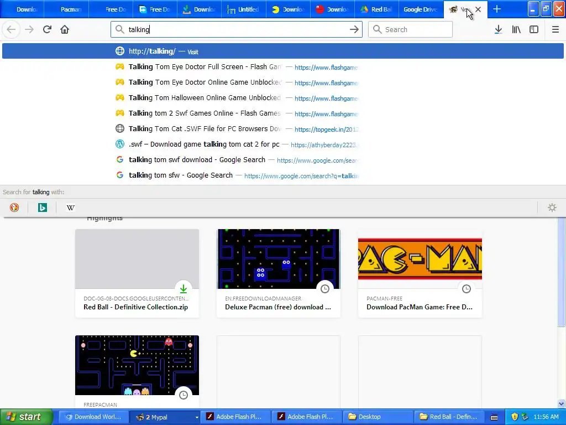Go back with the back arrow
This screenshot has height=425, width=566.
tap(11, 30)
